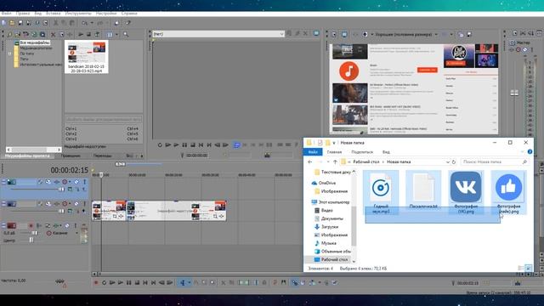Save the project via the floppy icon

click(20, 23)
